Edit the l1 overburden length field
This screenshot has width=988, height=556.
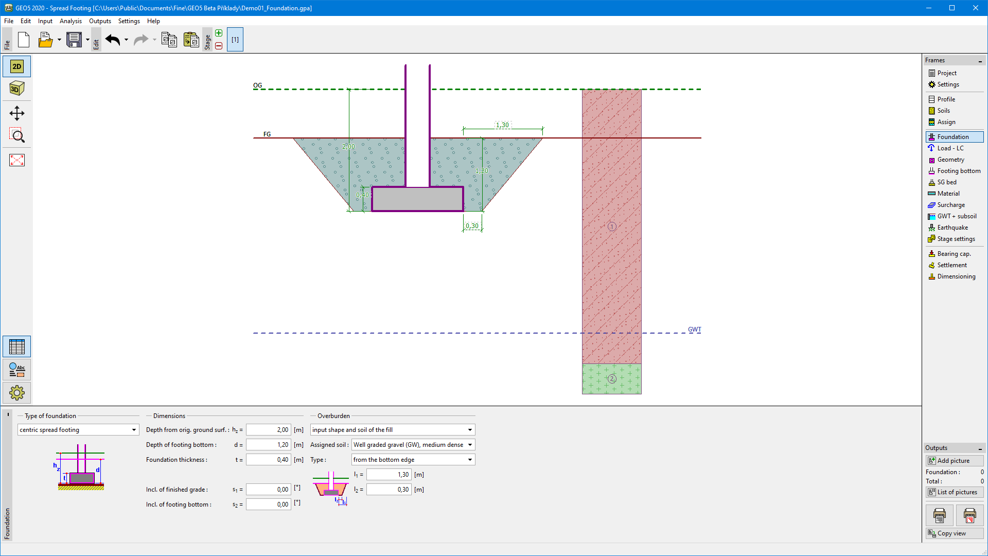[x=389, y=475]
